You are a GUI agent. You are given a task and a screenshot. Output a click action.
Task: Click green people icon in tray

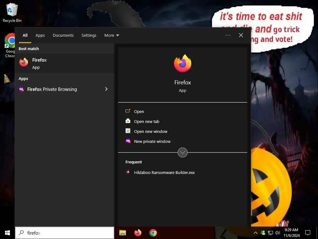[263, 233]
